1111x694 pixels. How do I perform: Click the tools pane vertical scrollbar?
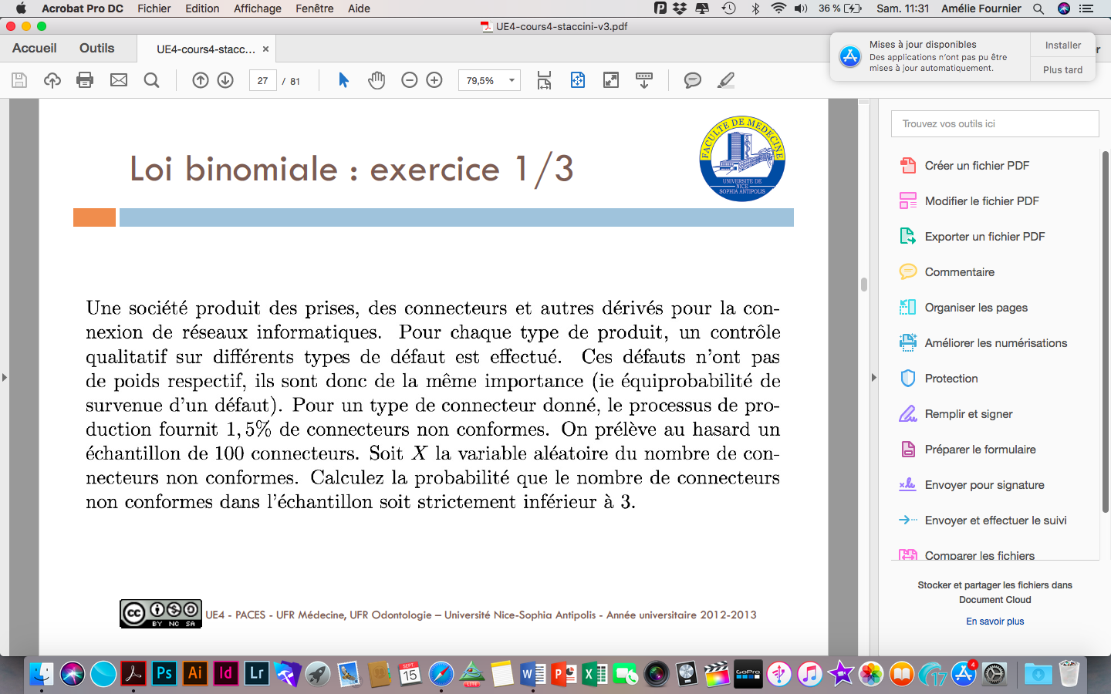[1105, 332]
